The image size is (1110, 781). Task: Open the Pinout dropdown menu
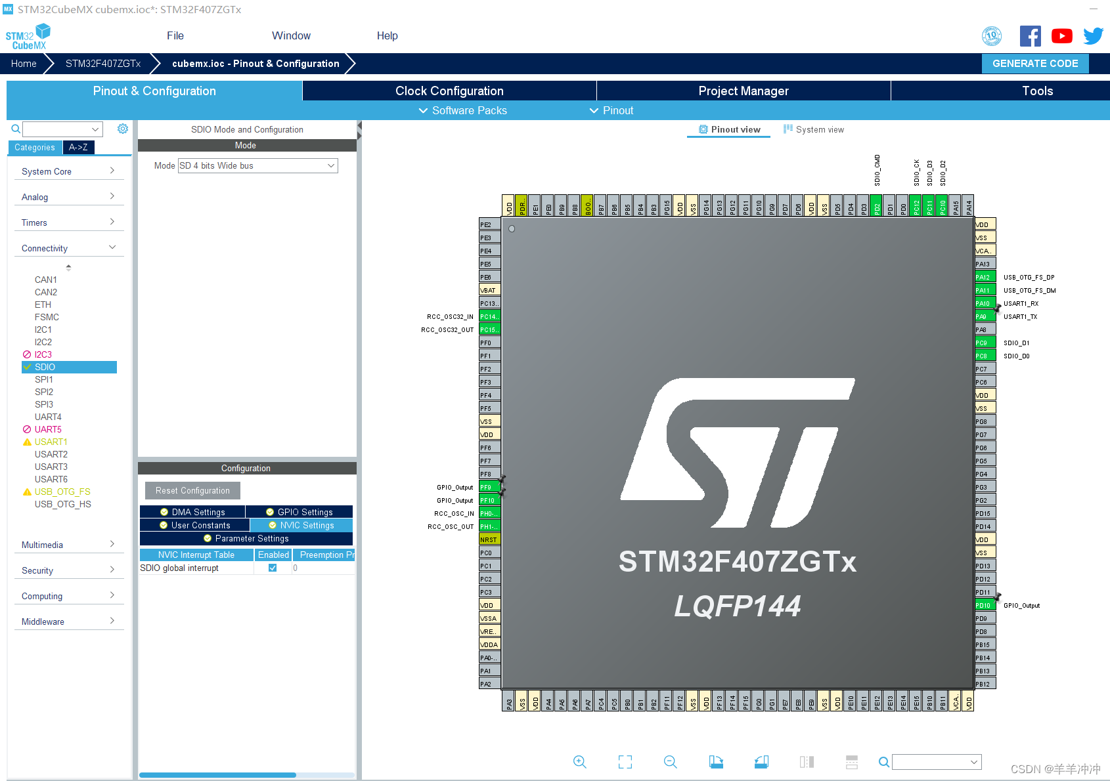point(611,110)
